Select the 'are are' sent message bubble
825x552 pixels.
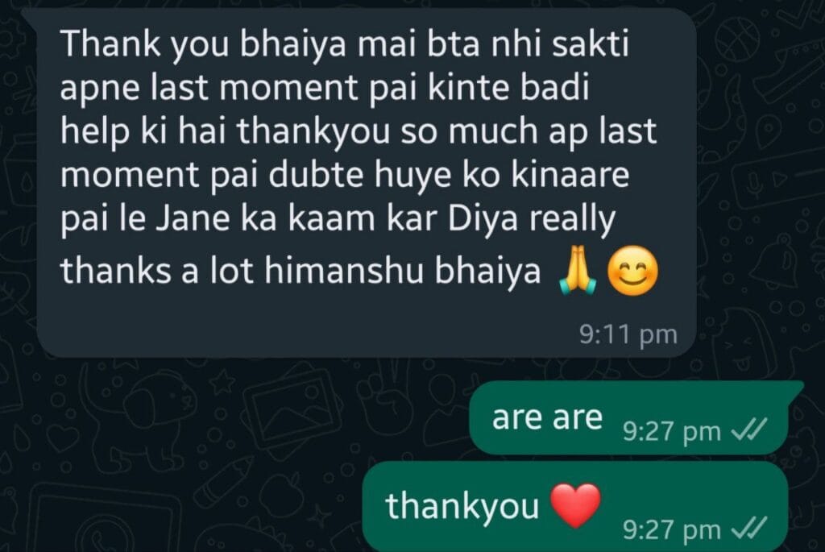[628, 418]
